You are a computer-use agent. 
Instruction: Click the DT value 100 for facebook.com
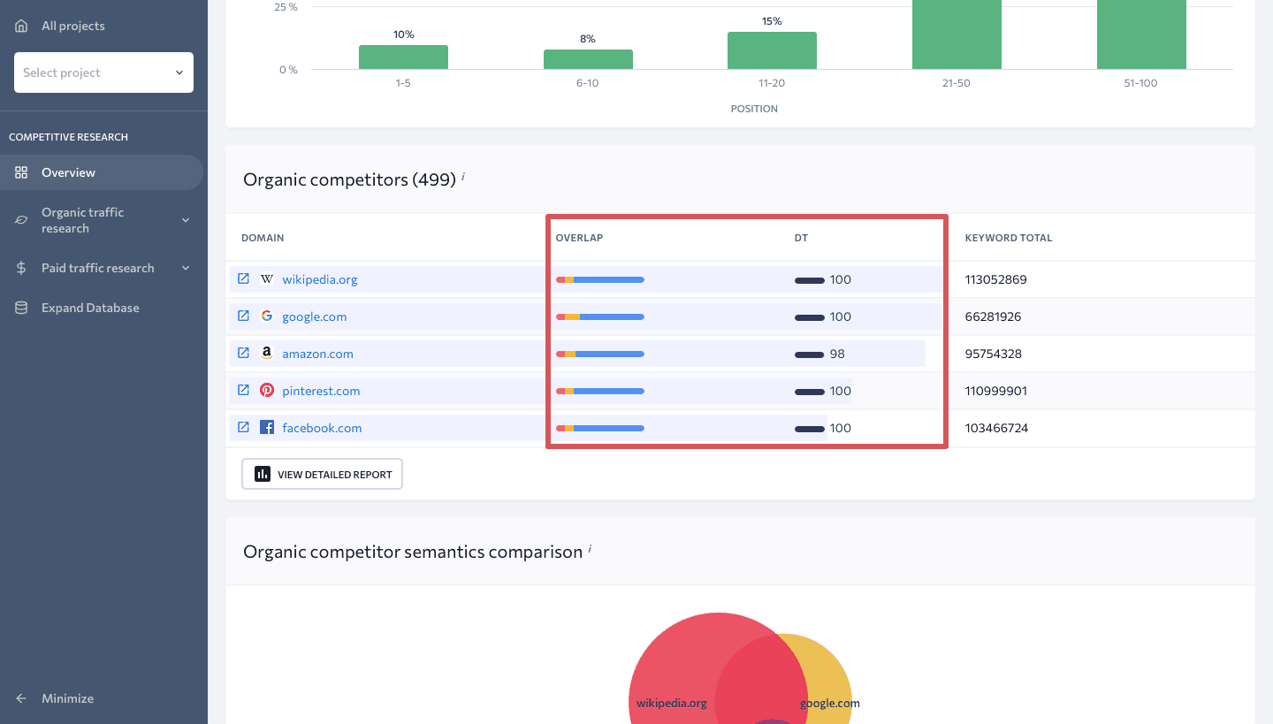coord(841,428)
